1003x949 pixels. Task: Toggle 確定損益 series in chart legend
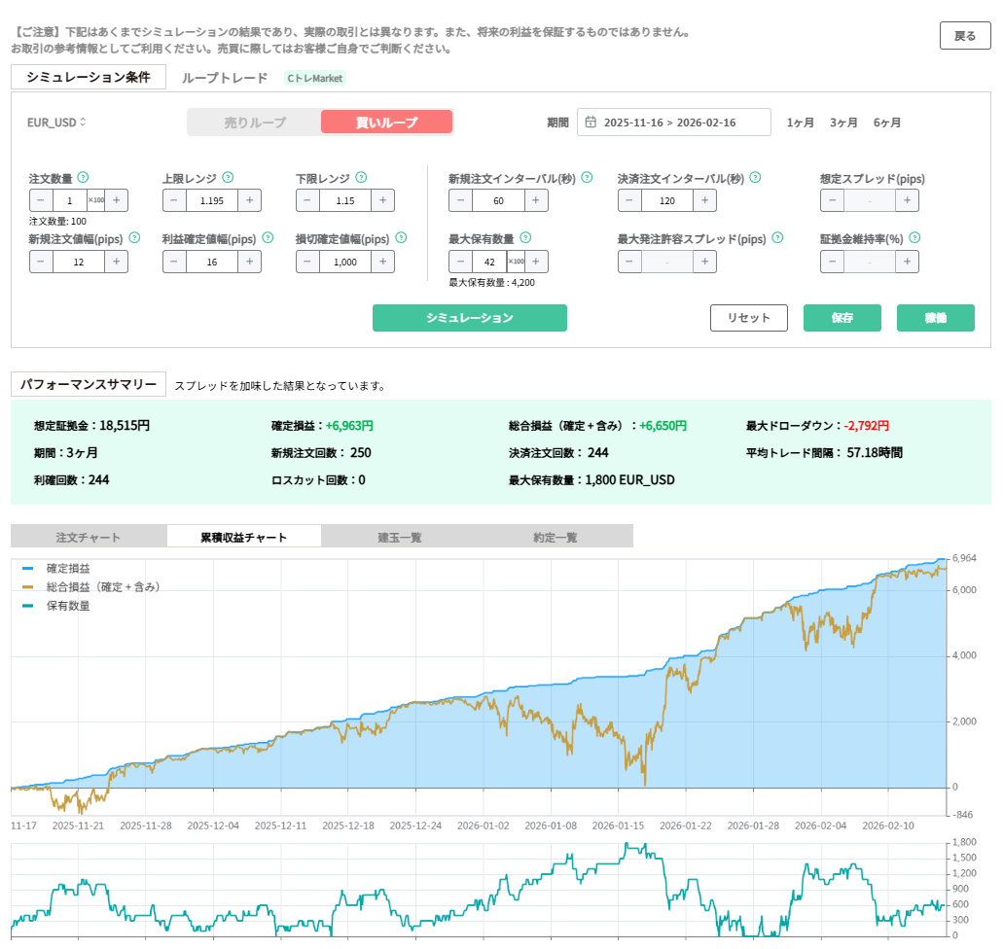pos(27,568)
